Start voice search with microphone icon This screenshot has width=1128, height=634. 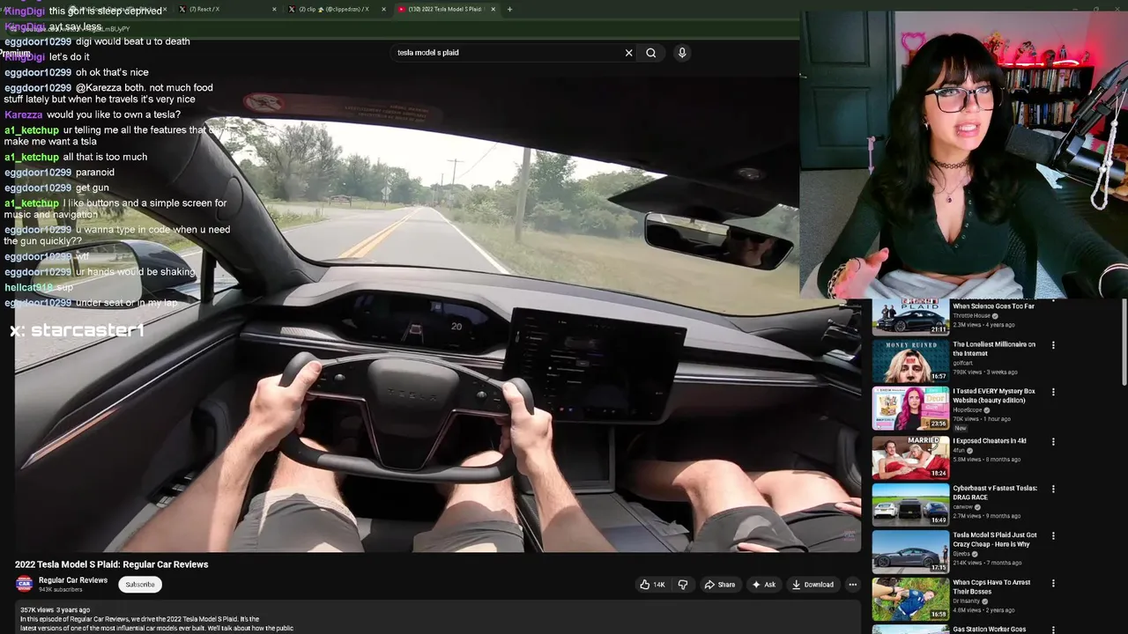(682, 53)
